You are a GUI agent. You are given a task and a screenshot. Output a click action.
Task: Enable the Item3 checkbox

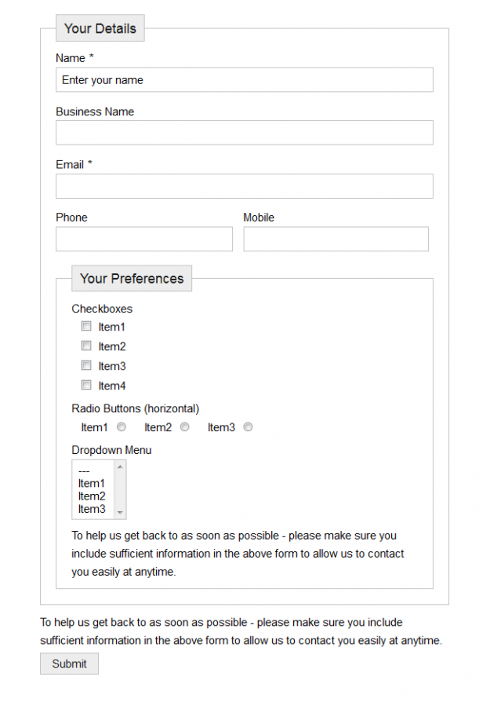point(86,366)
